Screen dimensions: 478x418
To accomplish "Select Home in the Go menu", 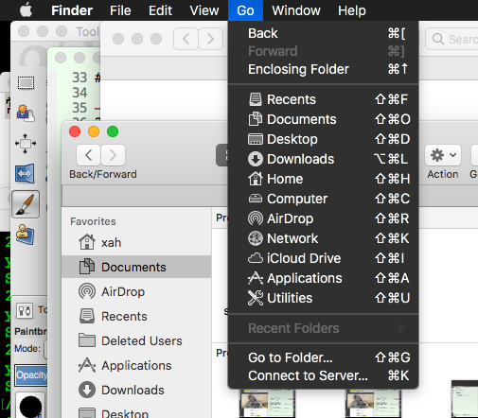I will click(x=323, y=179).
